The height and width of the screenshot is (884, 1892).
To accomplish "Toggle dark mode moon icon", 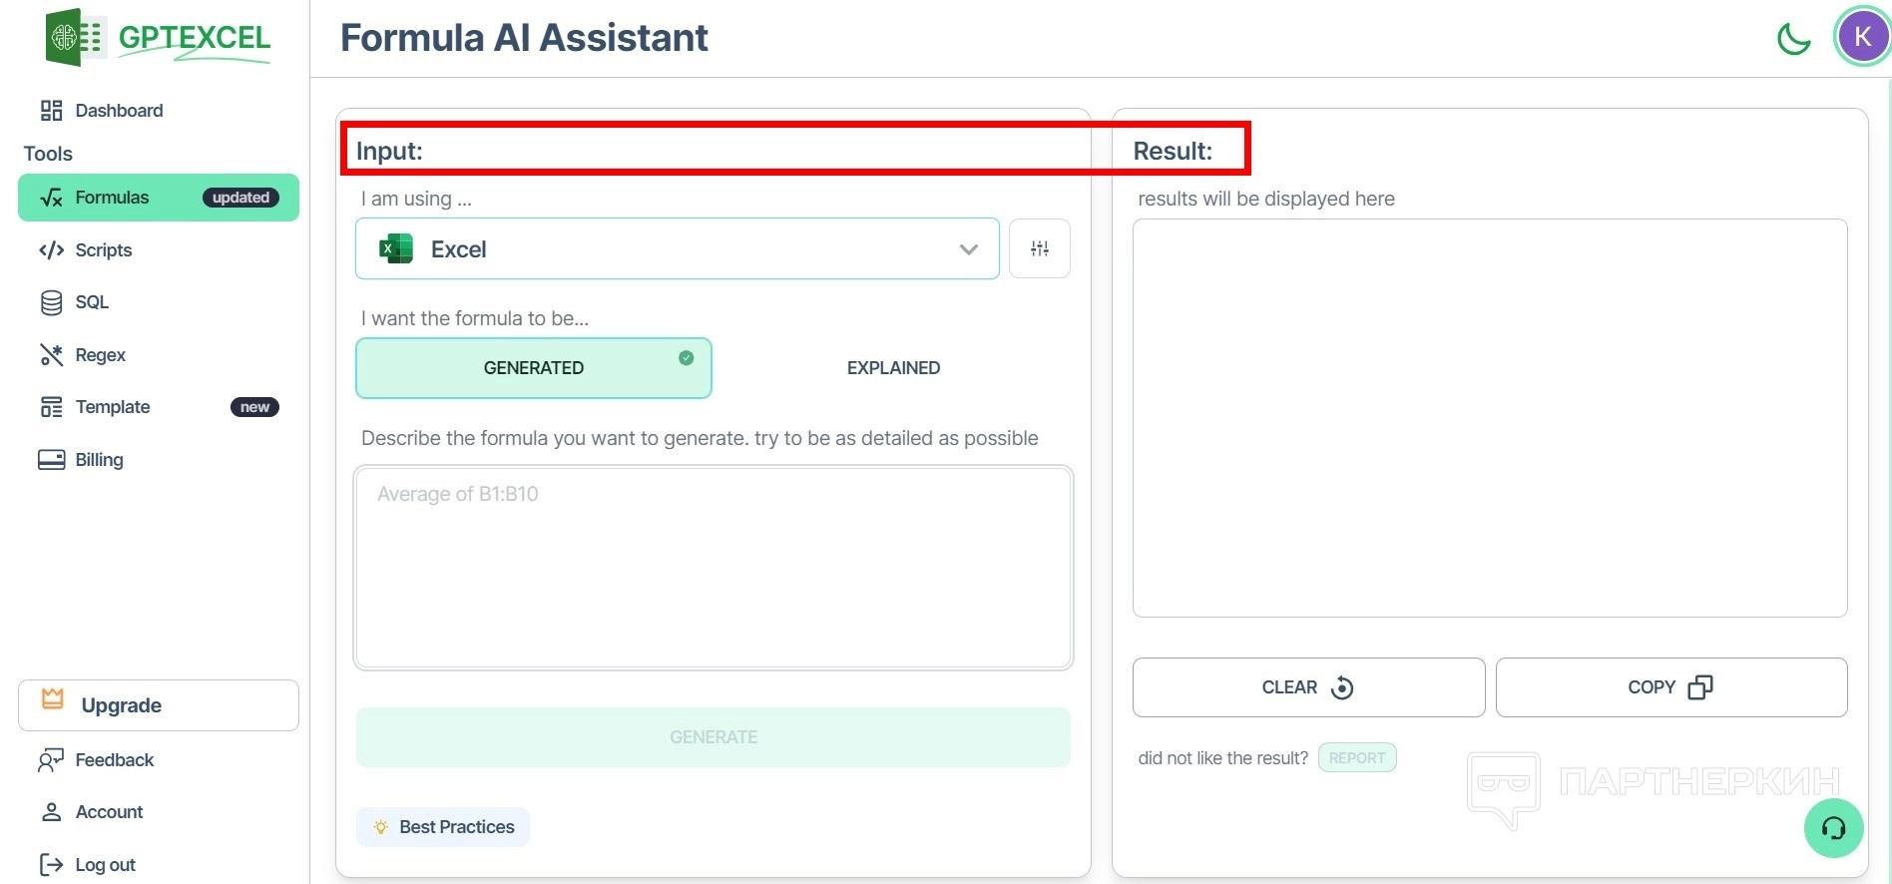I will [1793, 40].
